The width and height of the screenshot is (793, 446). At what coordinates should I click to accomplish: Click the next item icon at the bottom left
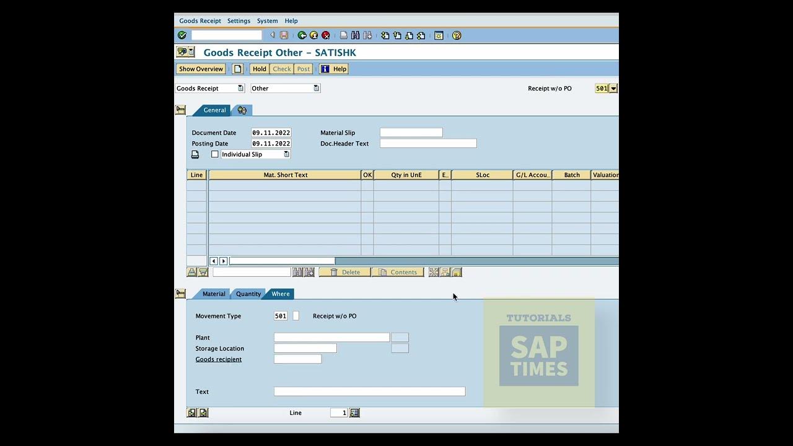pos(203,413)
